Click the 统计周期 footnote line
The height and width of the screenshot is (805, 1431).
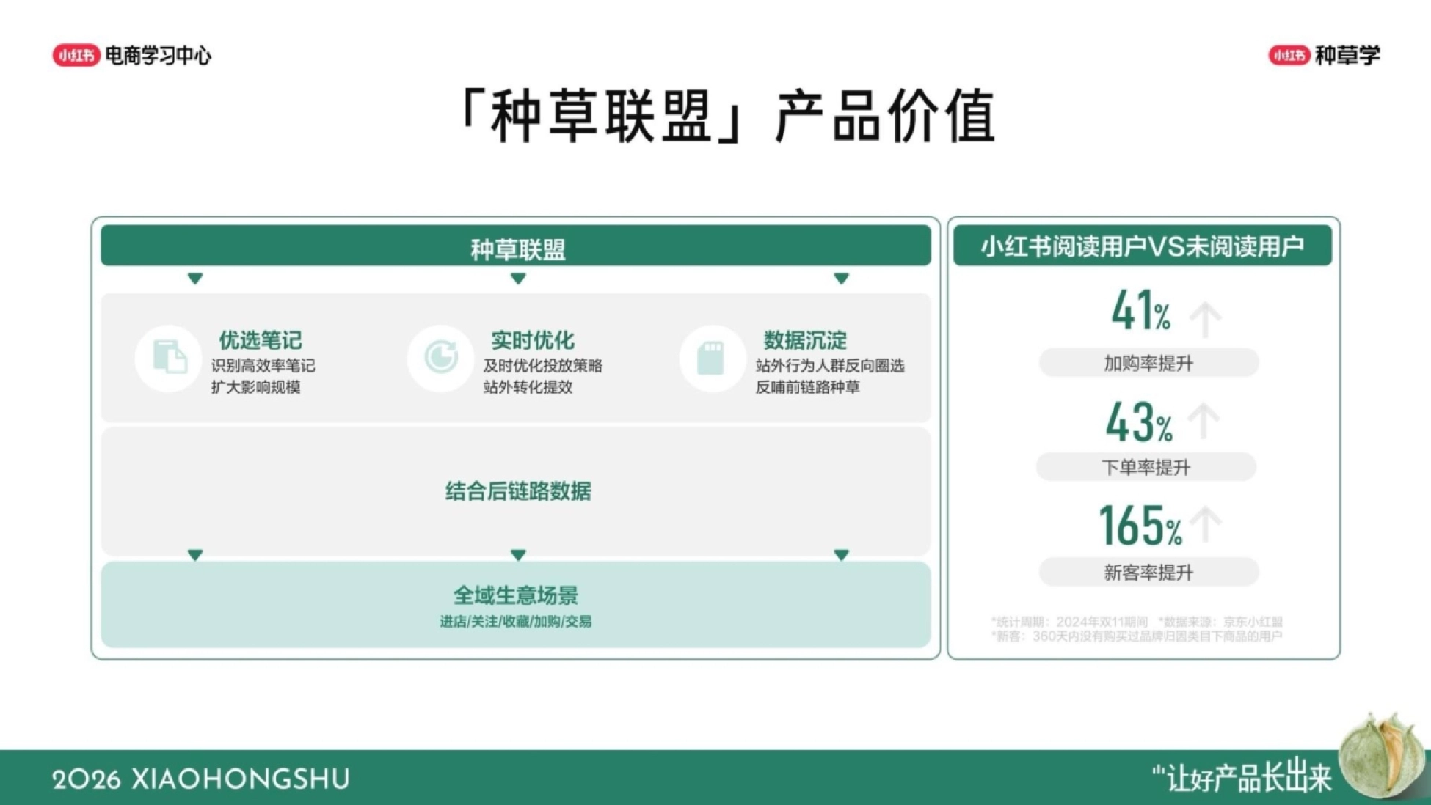pyautogui.click(x=1137, y=622)
